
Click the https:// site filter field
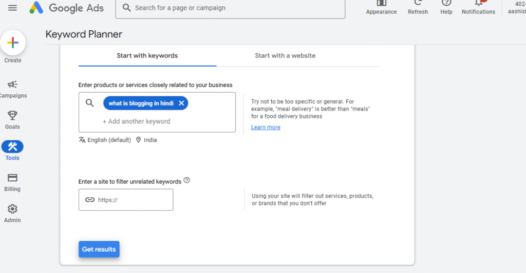click(126, 200)
